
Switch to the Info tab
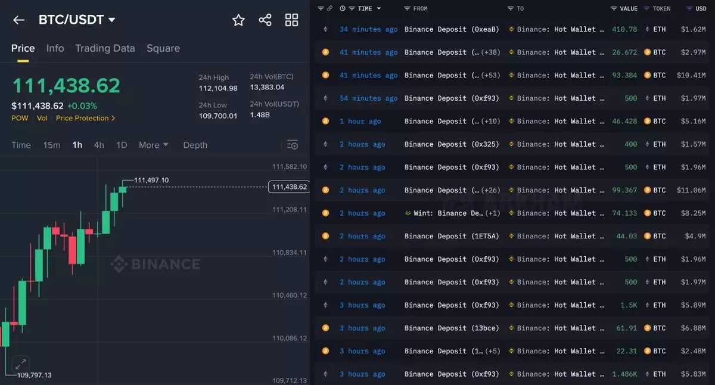[x=55, y=48]
